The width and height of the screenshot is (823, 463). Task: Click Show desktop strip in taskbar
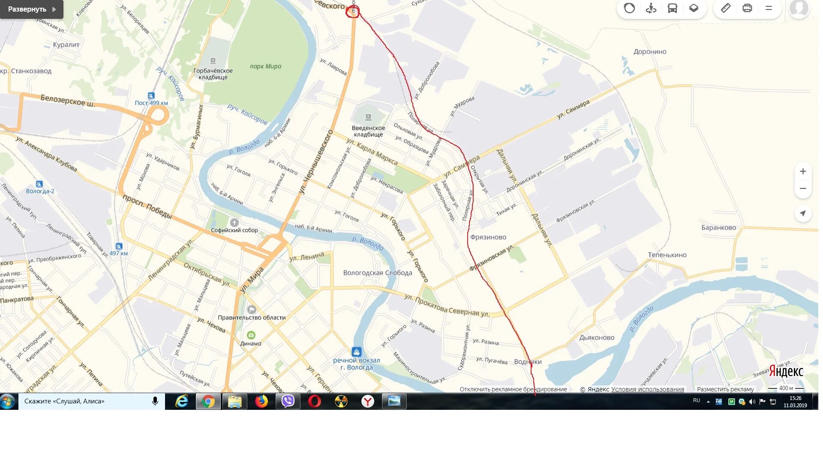(815, 402)
